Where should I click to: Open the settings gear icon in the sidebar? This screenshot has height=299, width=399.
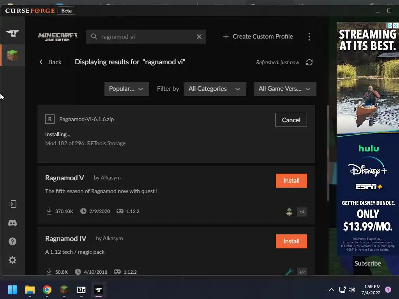(x=12, y=260)
